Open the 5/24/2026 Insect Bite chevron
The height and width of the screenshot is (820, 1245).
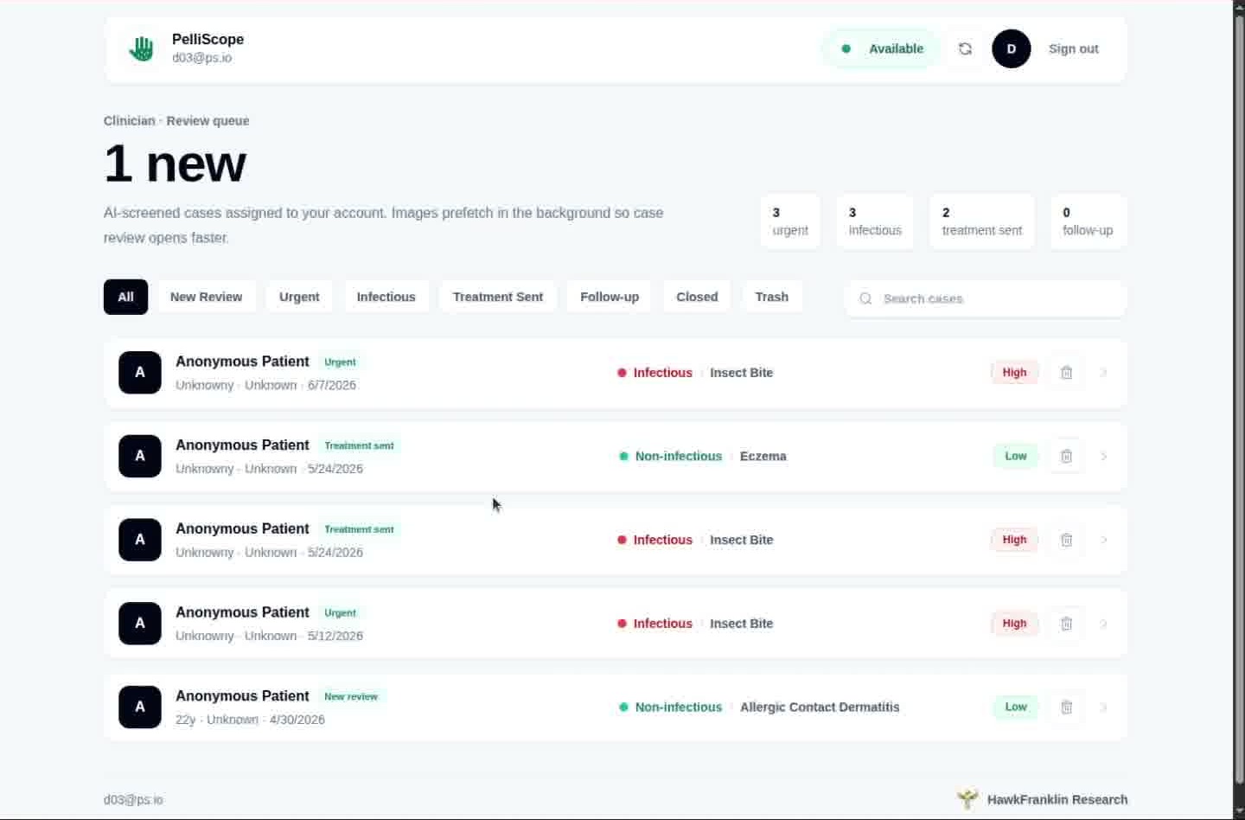pyautogui.click(x=1104, y=540)
